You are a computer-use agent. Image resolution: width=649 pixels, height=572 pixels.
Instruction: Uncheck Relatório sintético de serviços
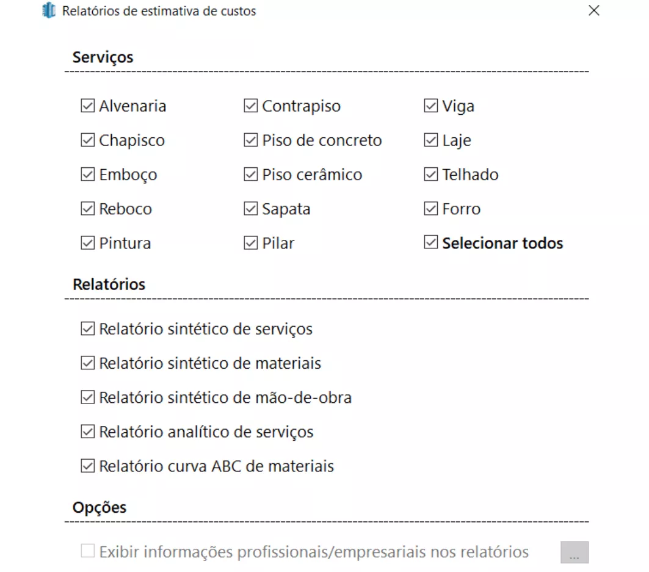[x=87, y=329]
